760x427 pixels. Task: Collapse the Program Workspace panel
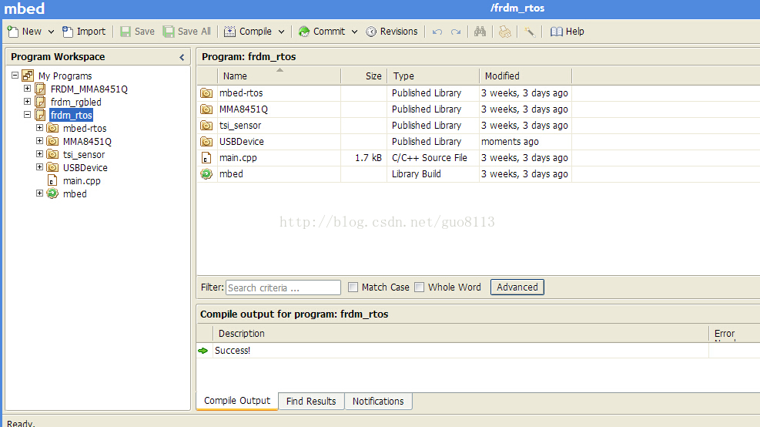182,57
